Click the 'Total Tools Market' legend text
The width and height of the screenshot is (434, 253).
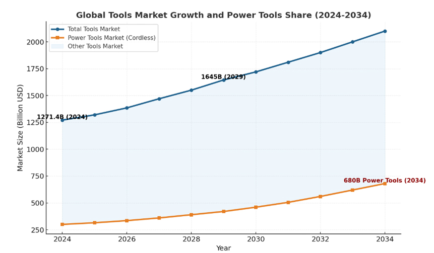[94, 29]
